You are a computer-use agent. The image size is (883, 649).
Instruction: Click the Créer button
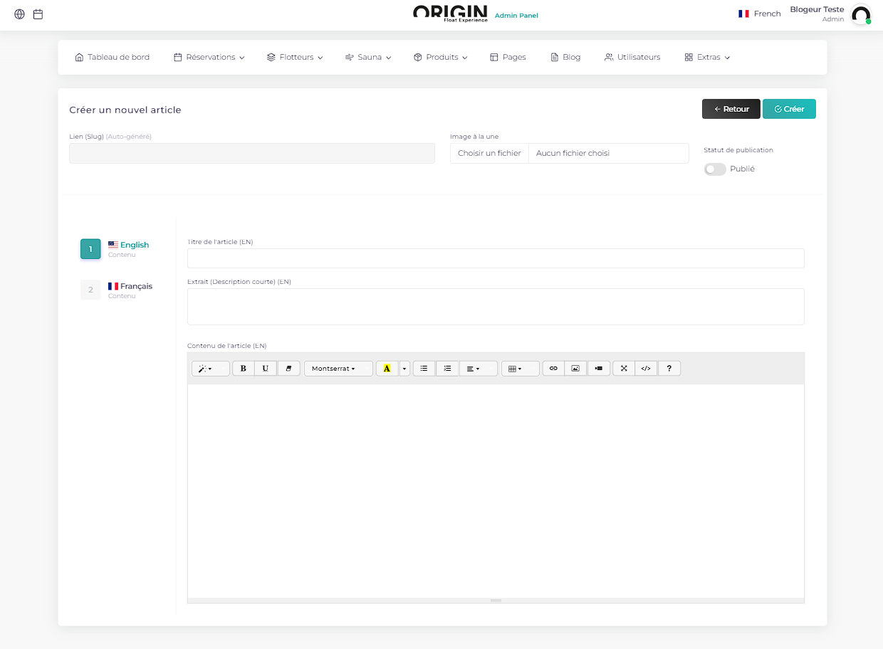point(789,109)
